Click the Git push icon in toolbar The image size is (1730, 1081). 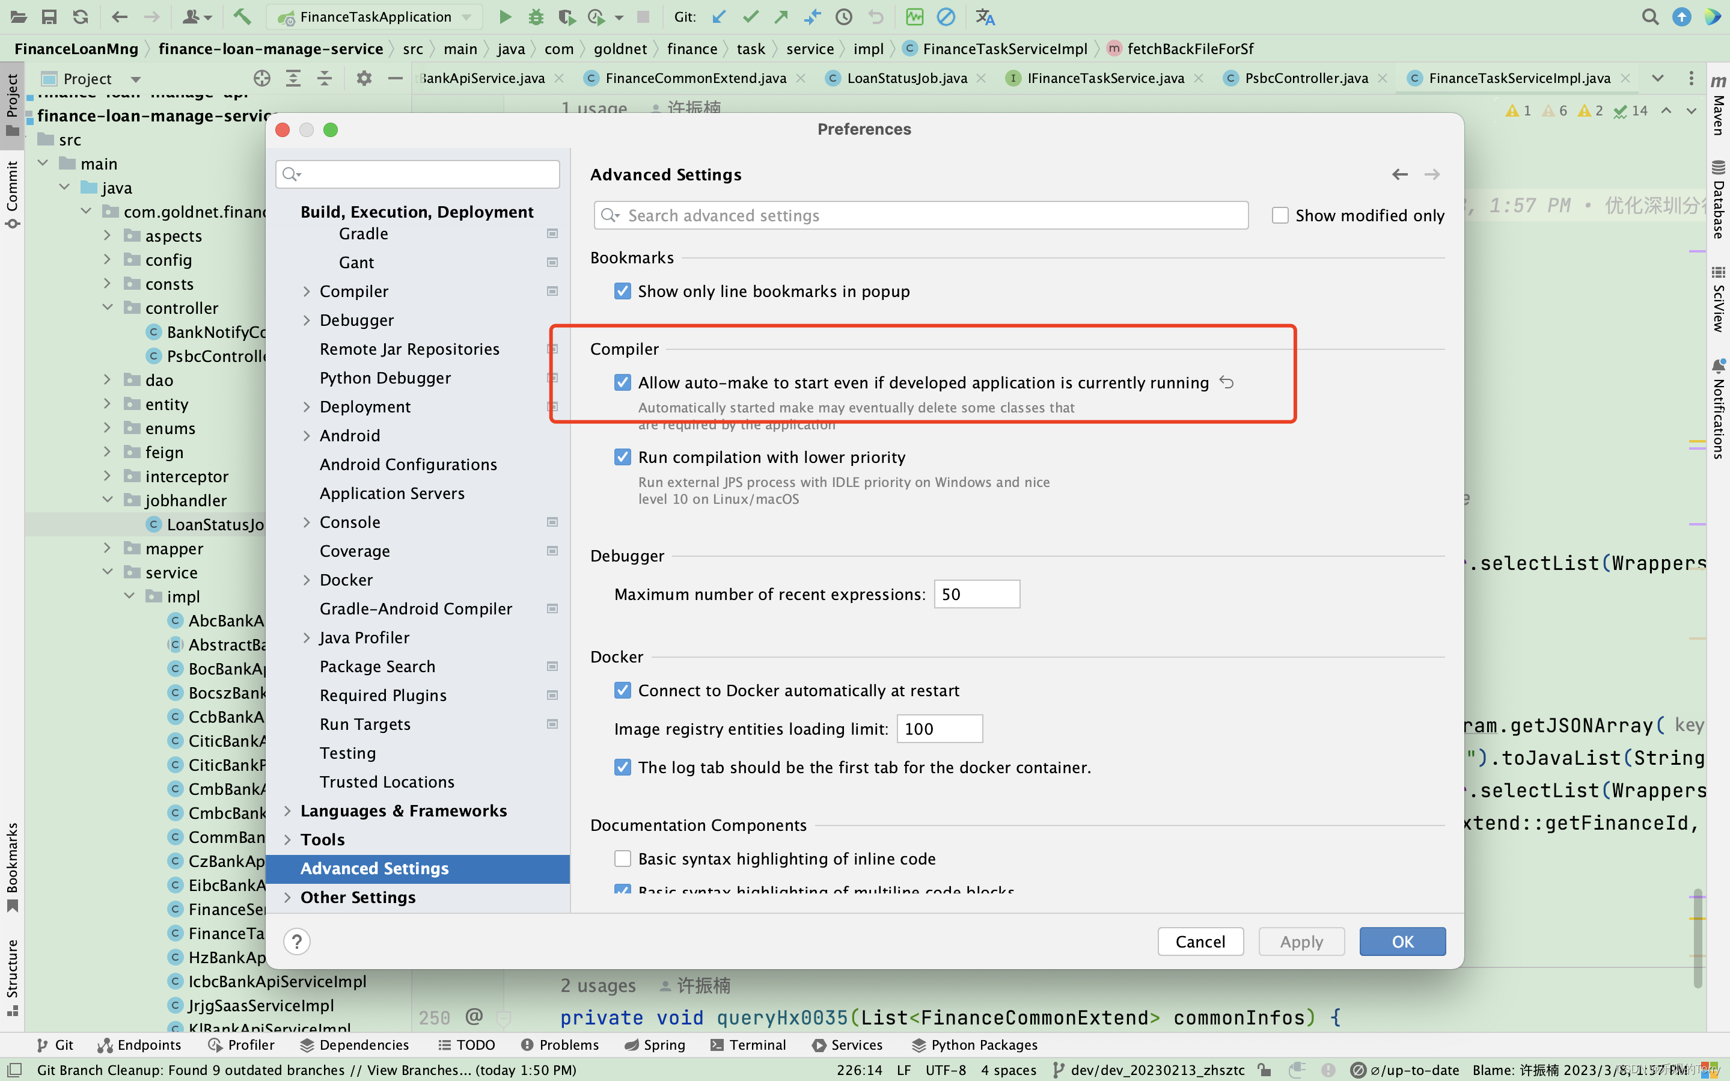[779, 16]
